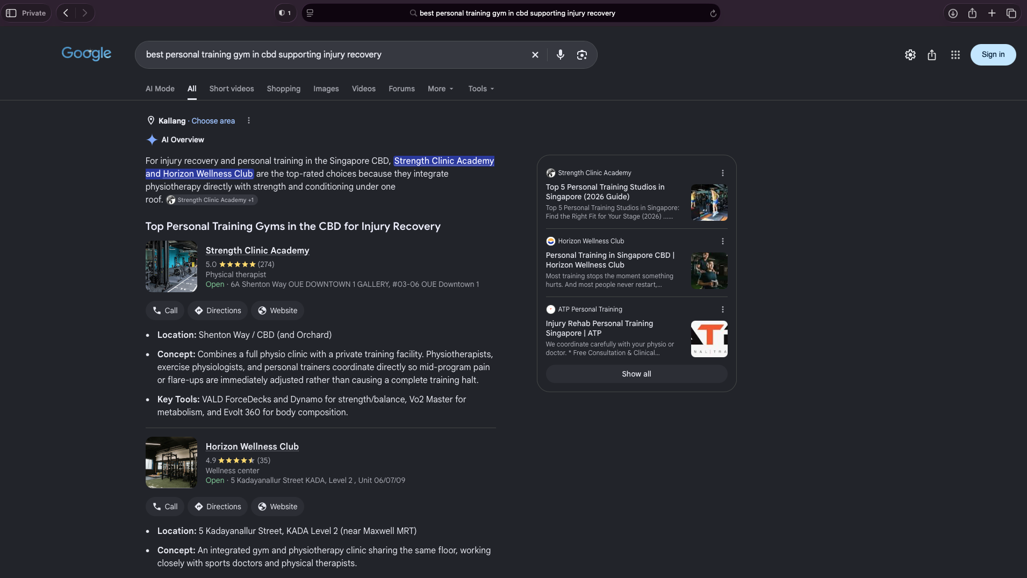
Task: Switch to Images tab
Action: (326, 89)
